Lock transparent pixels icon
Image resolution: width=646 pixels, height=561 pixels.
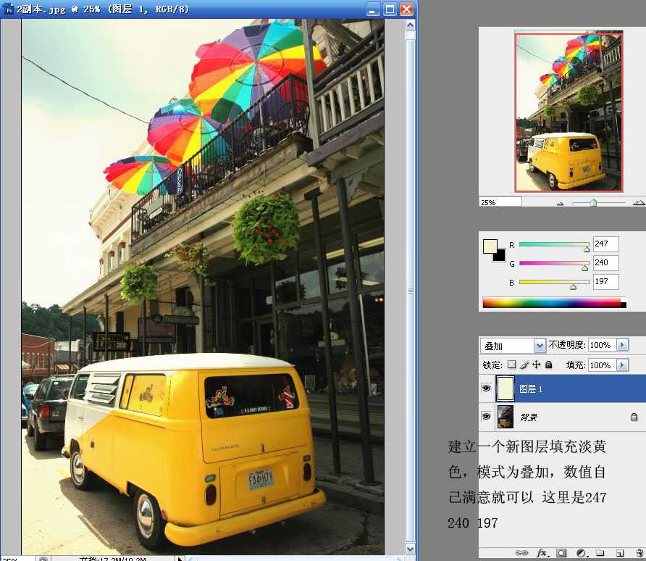point(511,365)
